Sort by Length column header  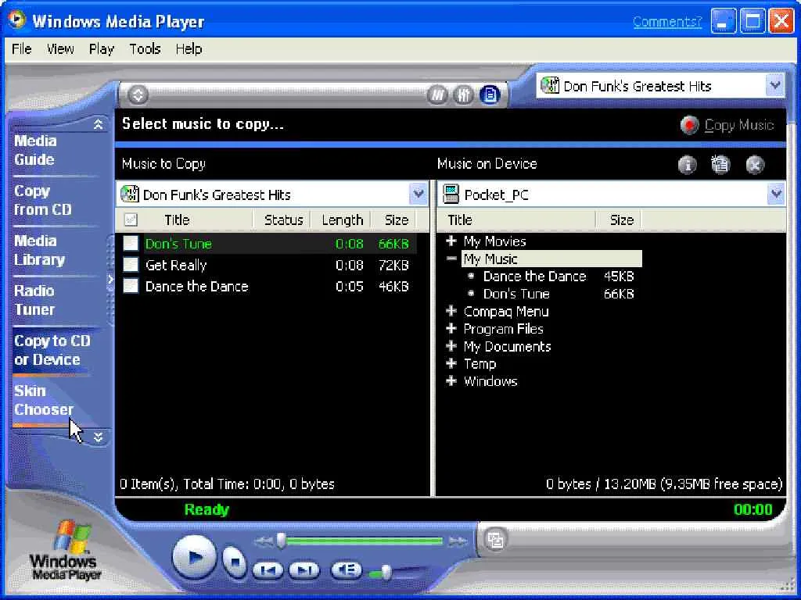pyautogui.click(x=342, y=220)
